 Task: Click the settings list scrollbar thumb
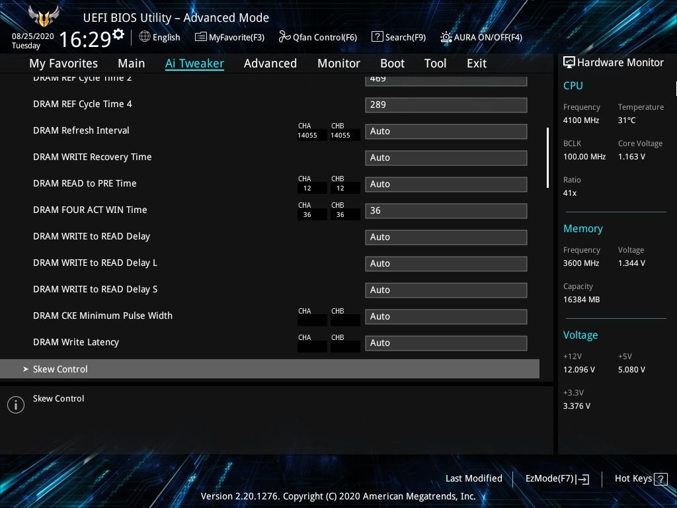(547, 157)
